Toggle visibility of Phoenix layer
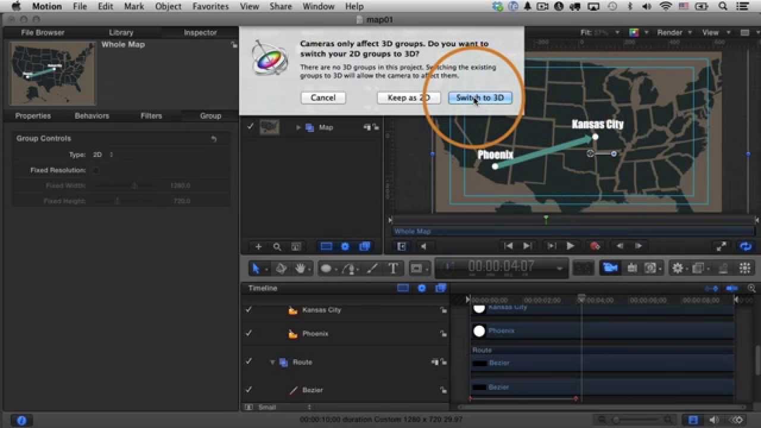Screen dimensions: 761x428 coord(249,333)
